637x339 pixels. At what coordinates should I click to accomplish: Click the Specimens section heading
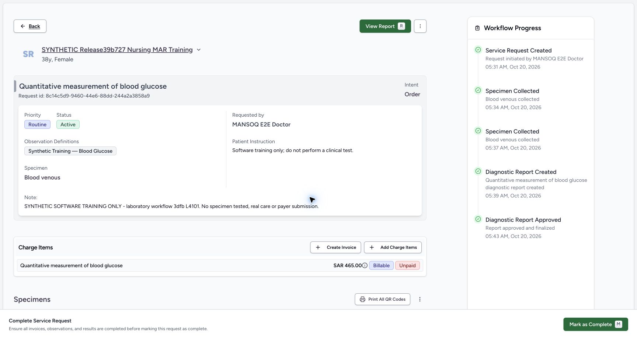click(32, 299)
